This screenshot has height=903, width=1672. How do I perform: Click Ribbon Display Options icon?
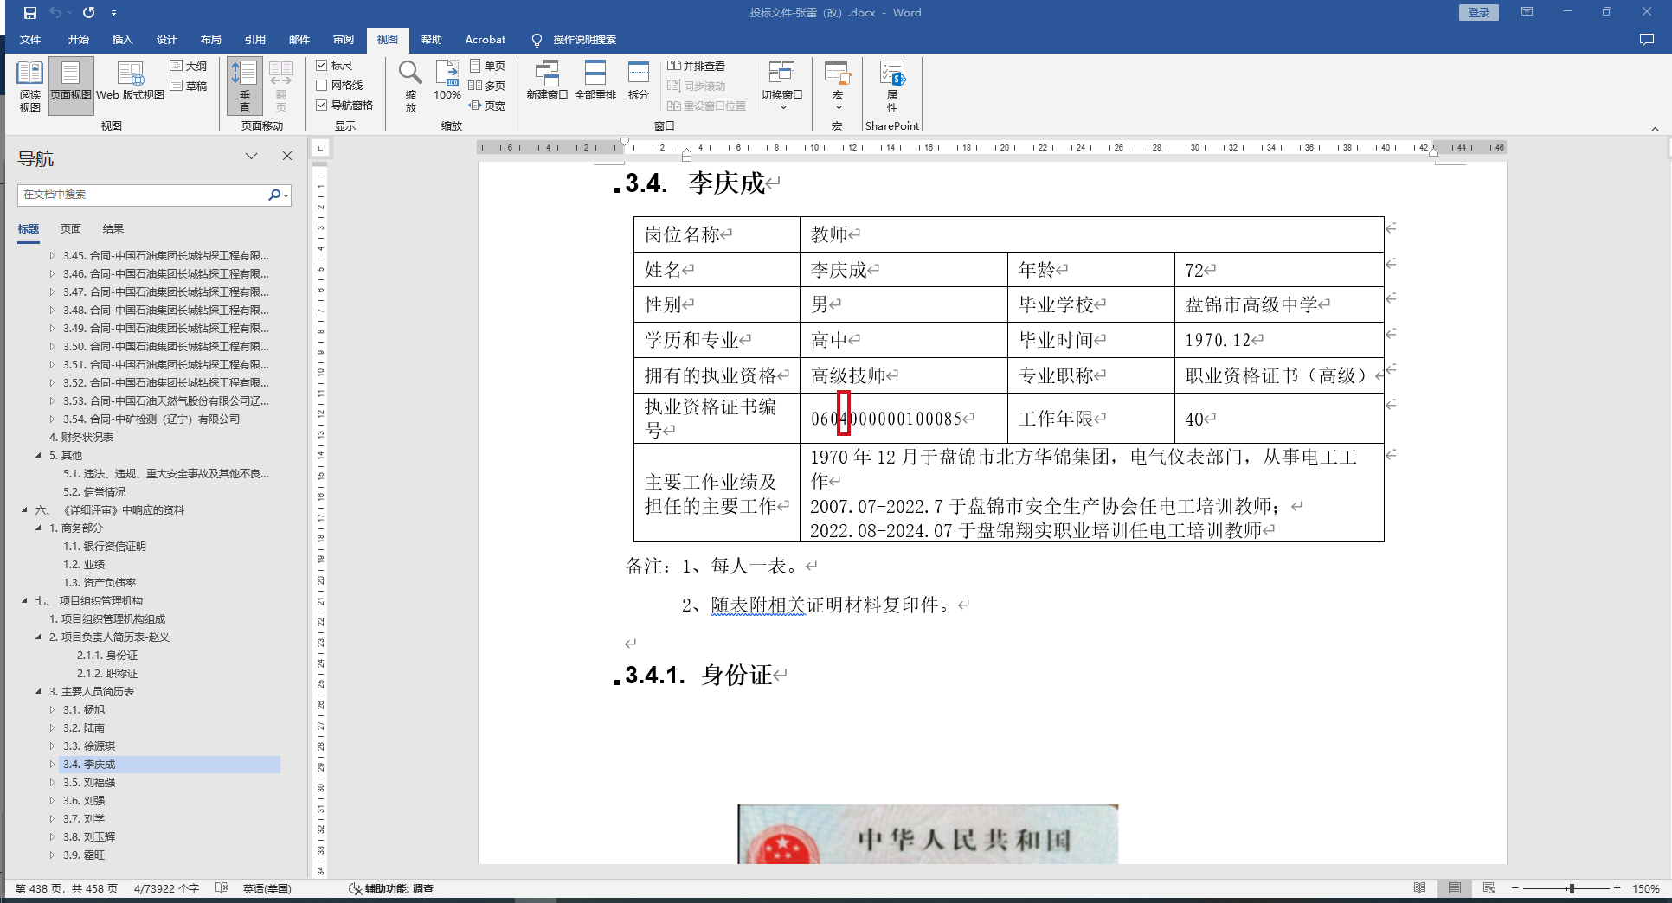[1527, 12]
